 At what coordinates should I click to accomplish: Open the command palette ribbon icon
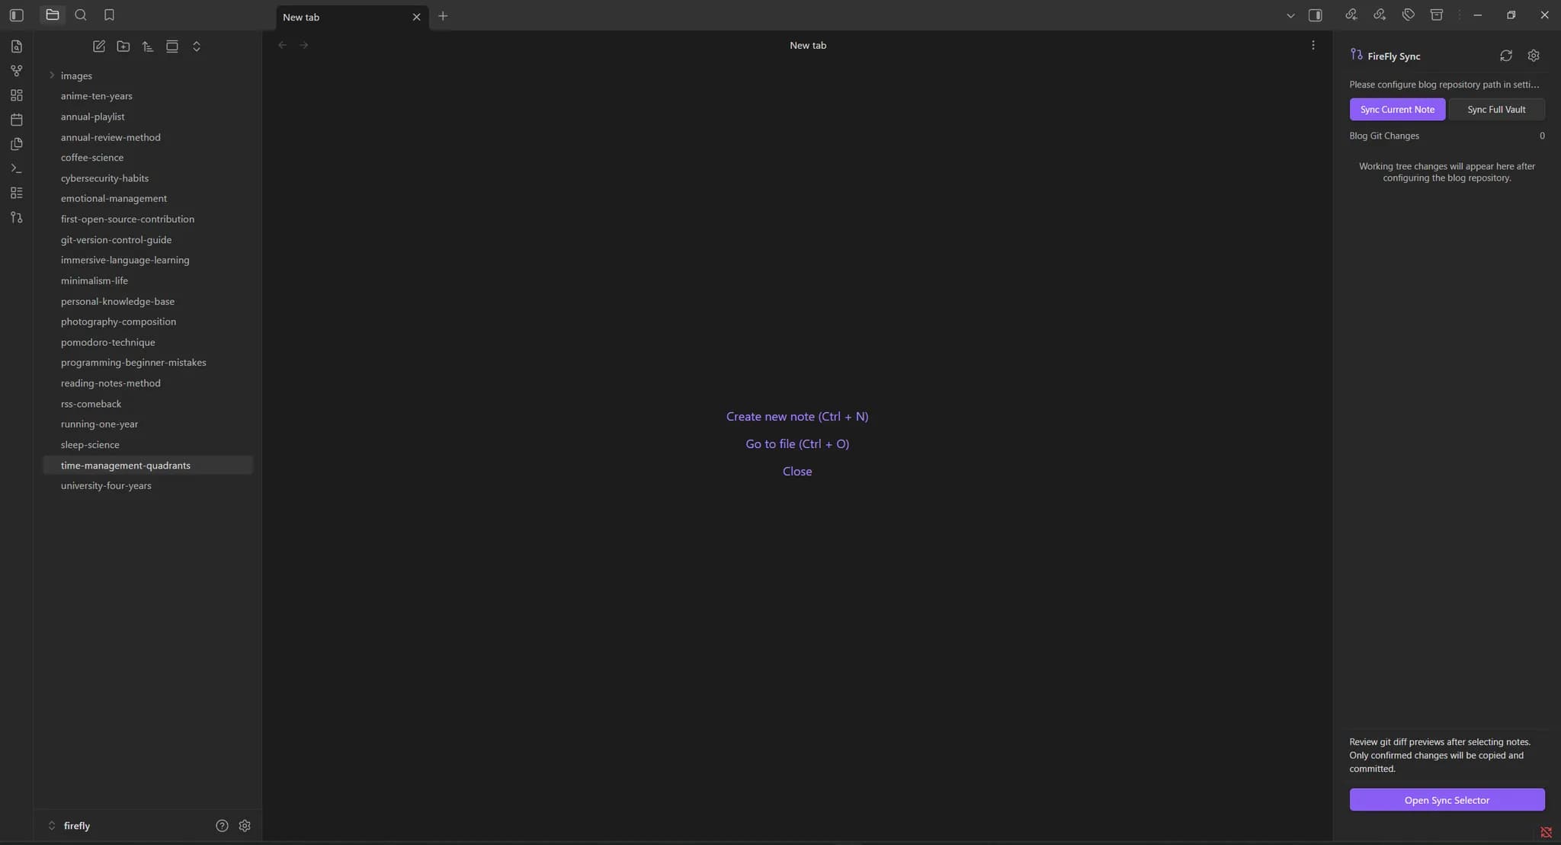pyautogui.click(x=16, y=168)
